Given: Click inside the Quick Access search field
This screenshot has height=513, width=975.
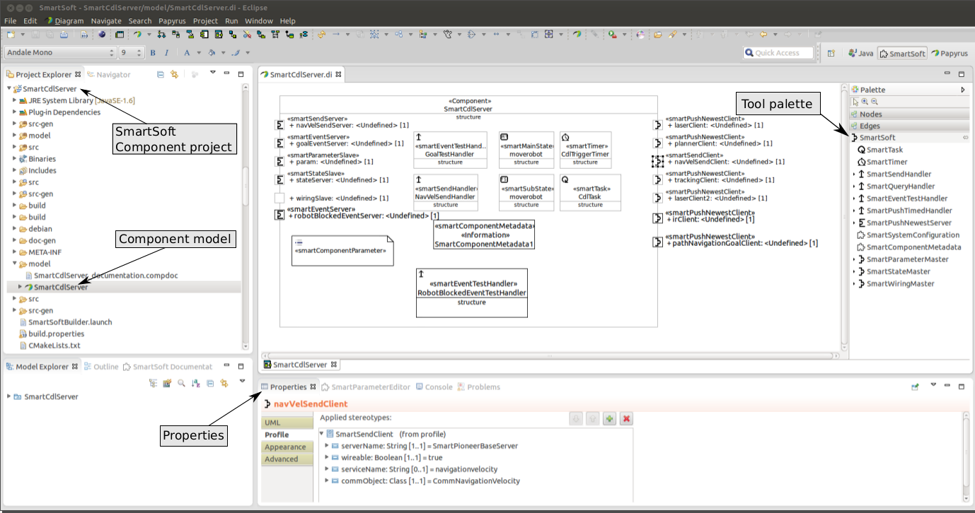Looking at the screenshot, I should [778, 53].
